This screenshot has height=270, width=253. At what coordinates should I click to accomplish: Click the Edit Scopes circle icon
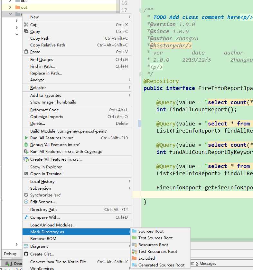pyautogui.click(x=26, y=202)
